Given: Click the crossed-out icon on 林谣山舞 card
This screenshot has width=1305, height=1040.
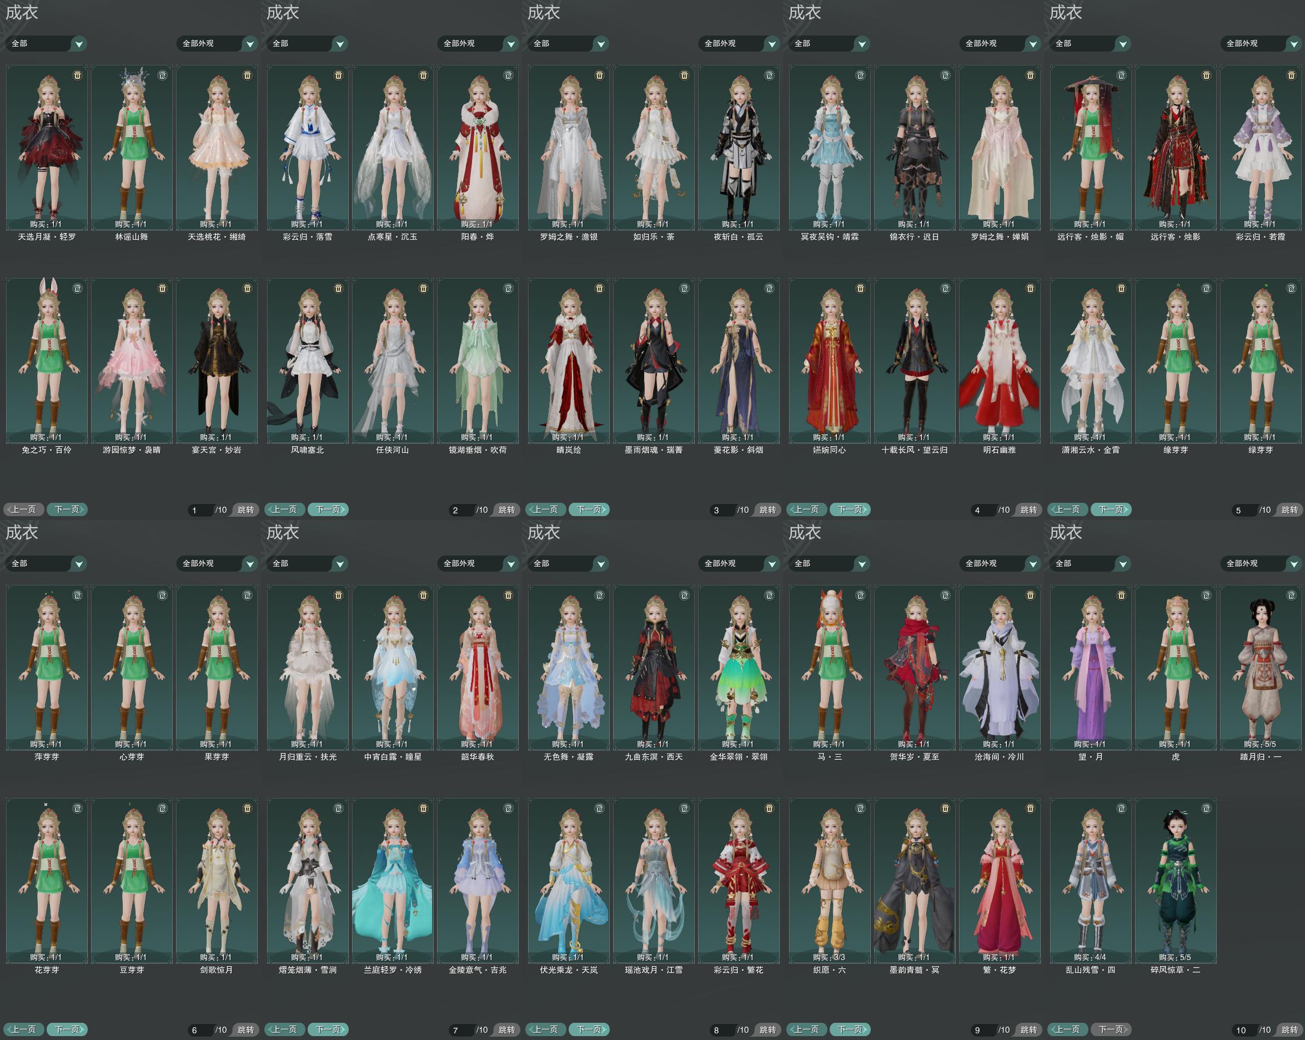Looking at the screenshot, I should point(162,75).
